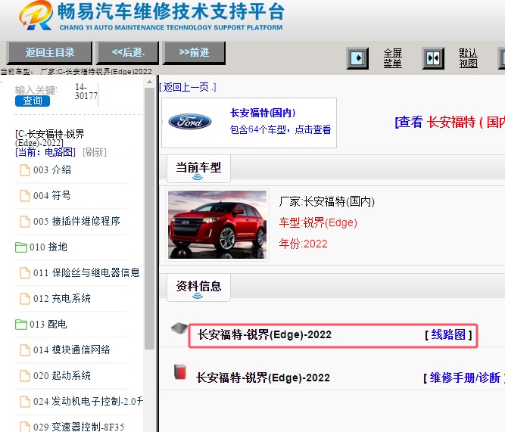505x432 pixels.
Task: Open tree item 011 保险丝与继电器信息
Action: 86,272
